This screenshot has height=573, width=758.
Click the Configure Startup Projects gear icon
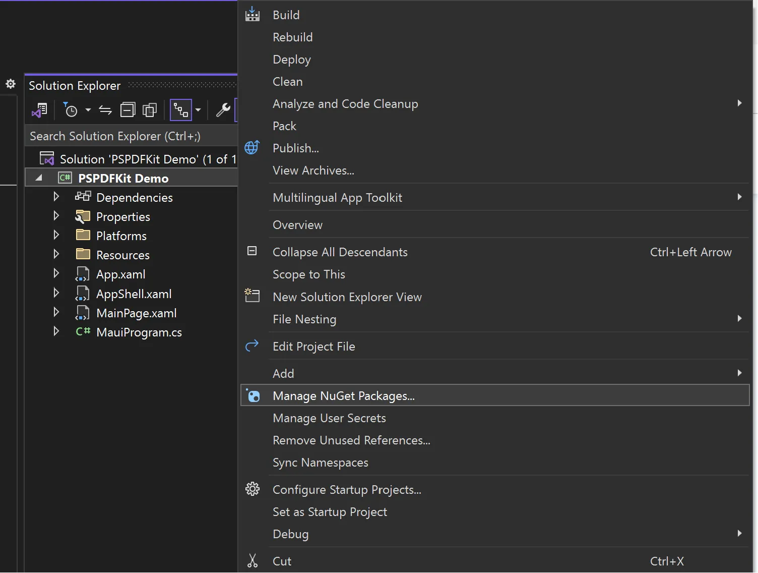[252, 489]
